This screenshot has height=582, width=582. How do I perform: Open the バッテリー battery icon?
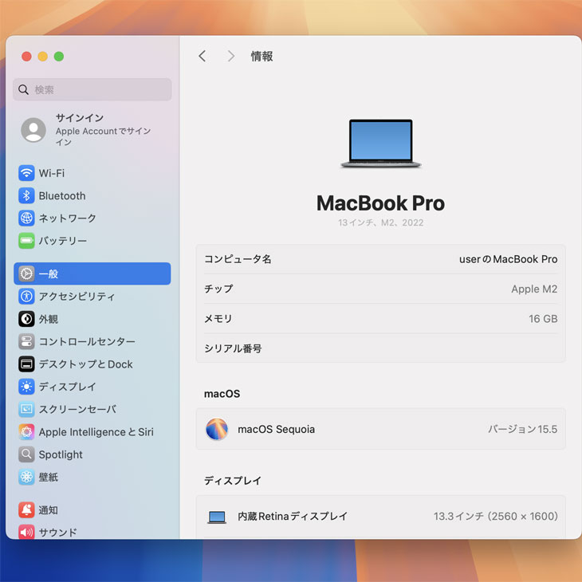pos(26,241)
